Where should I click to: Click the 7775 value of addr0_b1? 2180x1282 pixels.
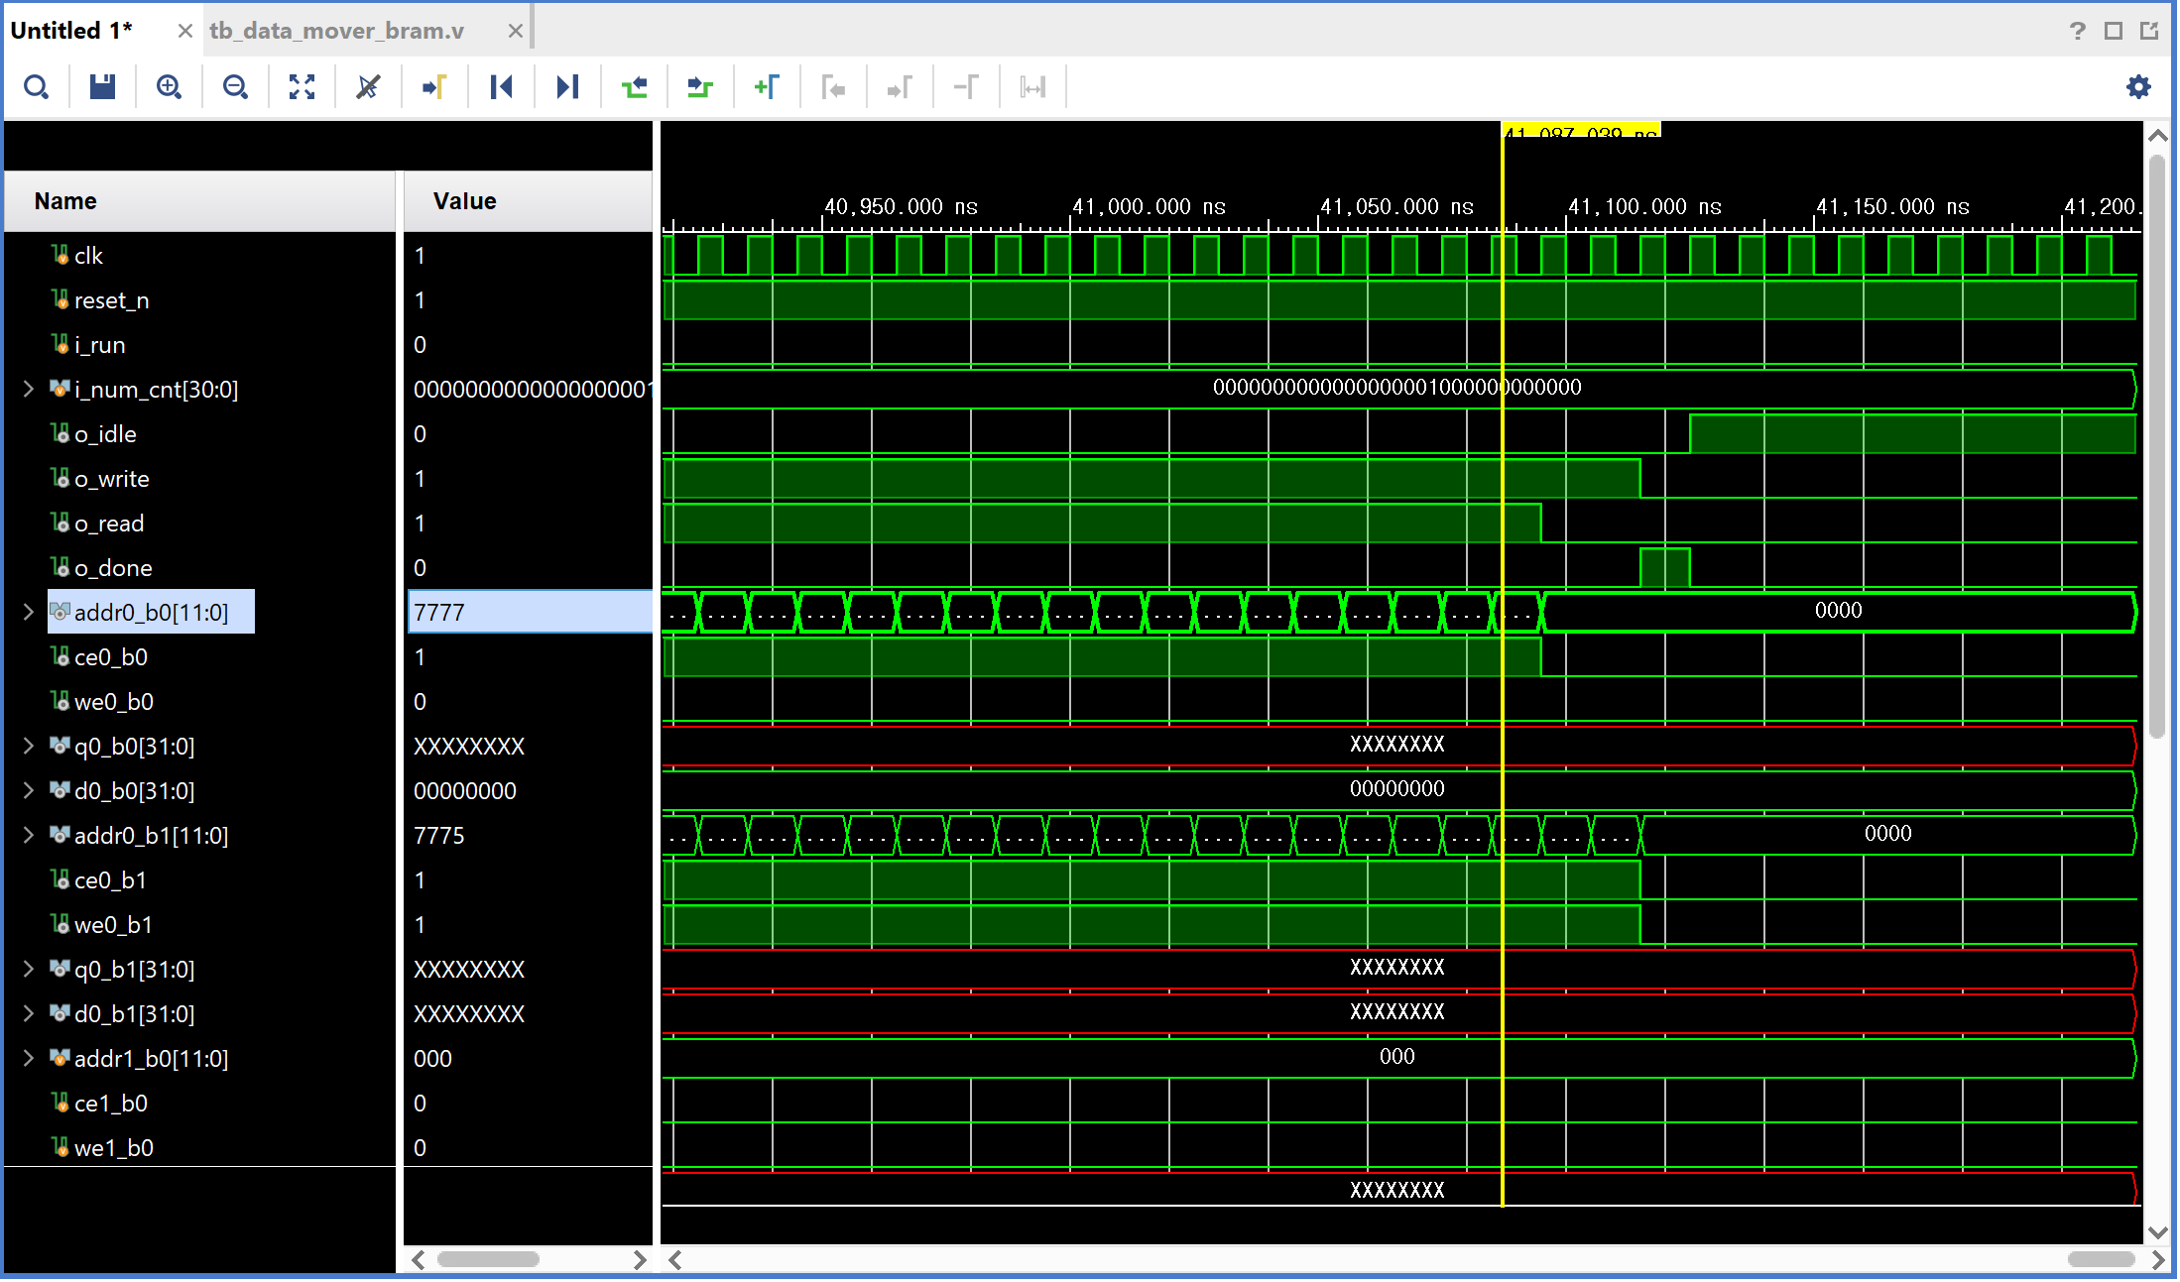439,836
